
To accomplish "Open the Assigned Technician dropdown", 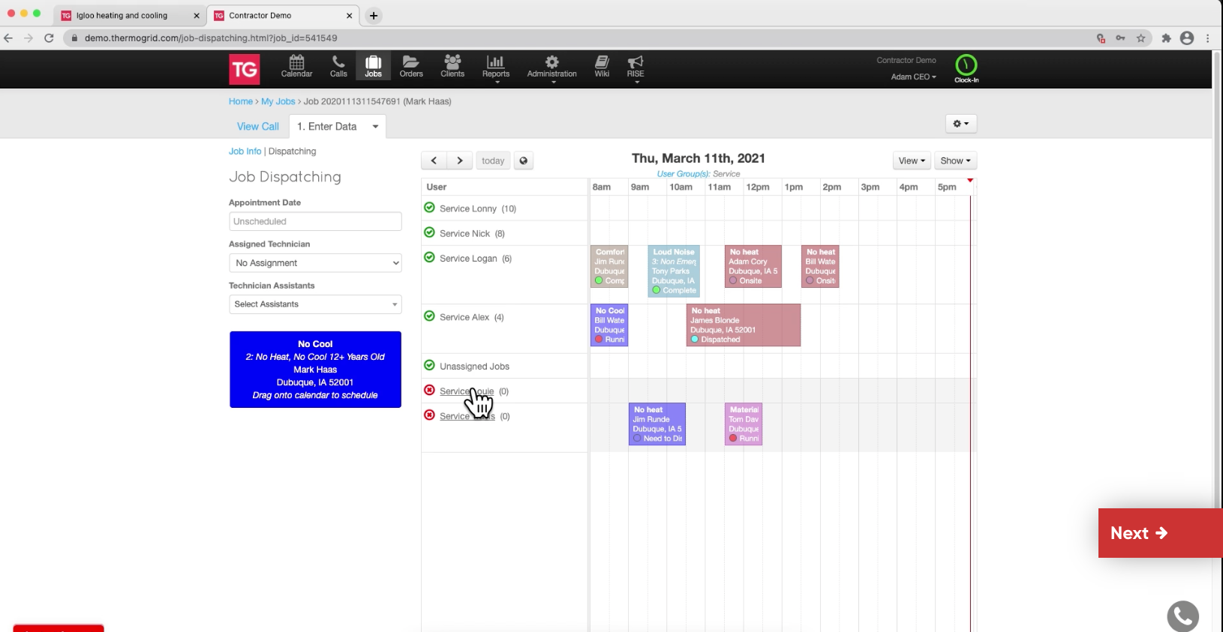I will [x=315, y=263].
